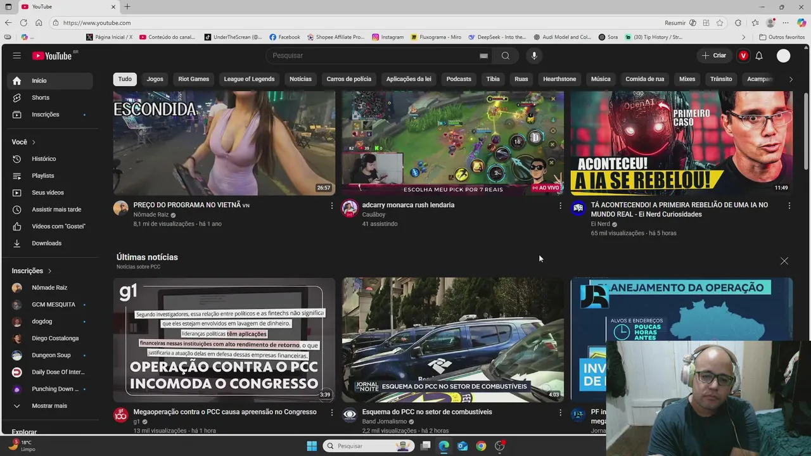Open options menu for Megaoperação PCC video
This screenshot has height=456, width=811.
click(x=331, y=412)
